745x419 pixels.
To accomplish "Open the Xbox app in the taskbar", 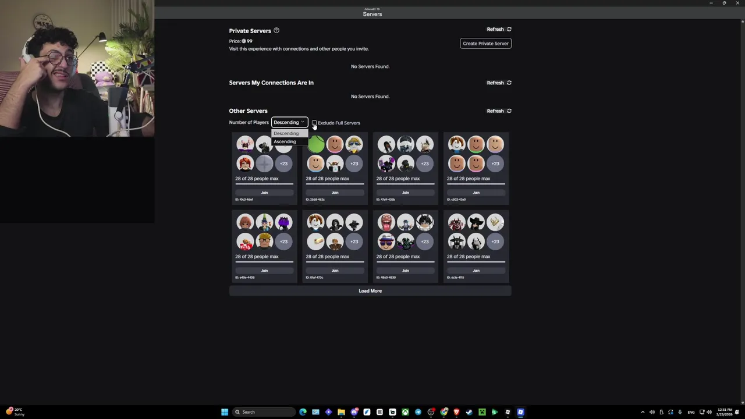I will click(405, 412).
